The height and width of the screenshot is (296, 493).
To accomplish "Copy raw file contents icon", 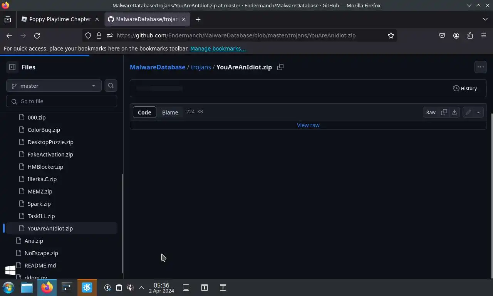I will click(x=444, y=112).
